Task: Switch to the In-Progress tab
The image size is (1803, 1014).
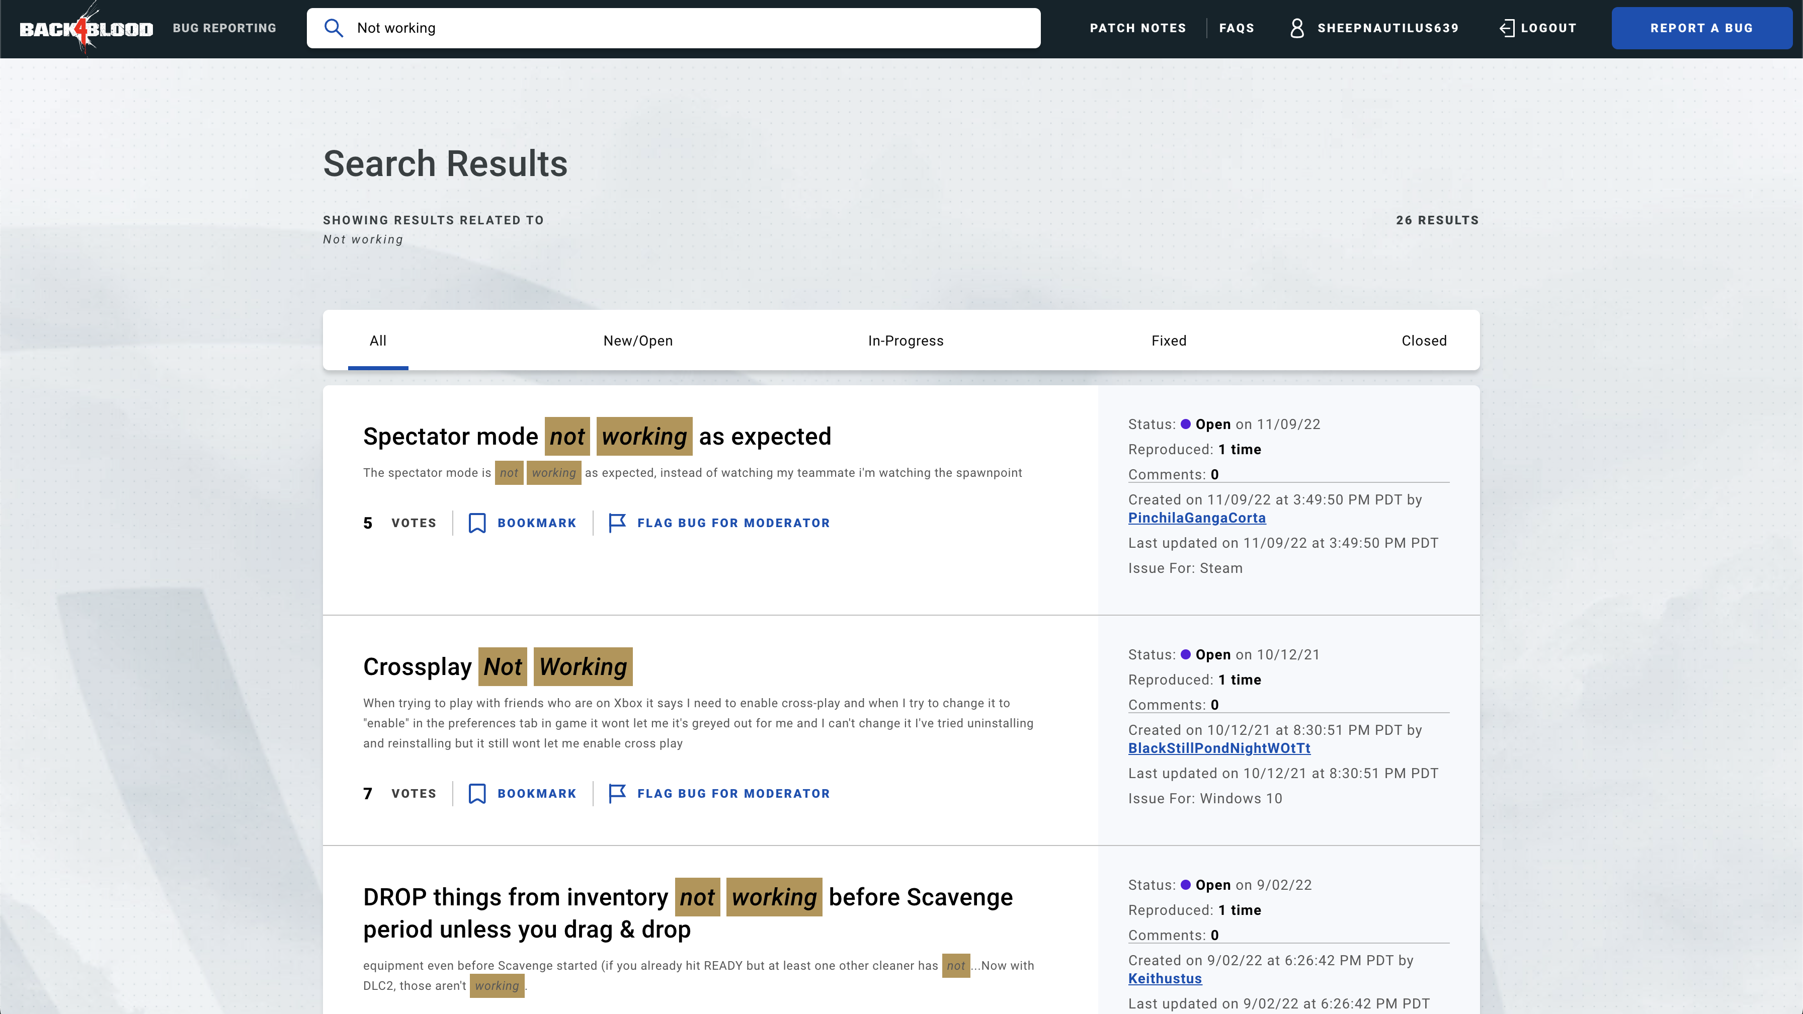Action: [x=906, y=341]
